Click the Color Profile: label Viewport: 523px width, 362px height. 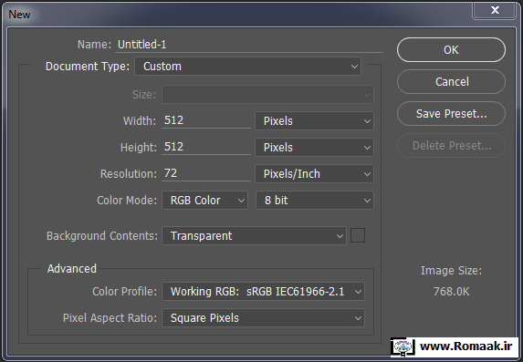click(124, 292)
